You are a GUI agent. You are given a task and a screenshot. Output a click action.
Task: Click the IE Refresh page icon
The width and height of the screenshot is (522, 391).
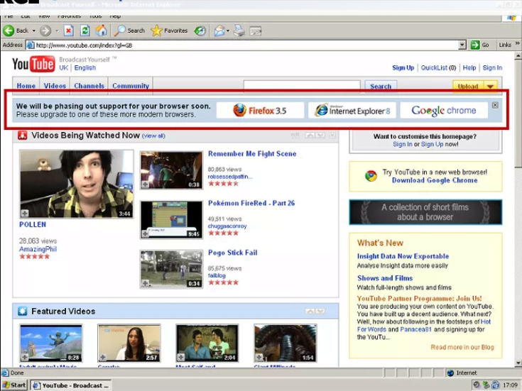tap(85, 31)
